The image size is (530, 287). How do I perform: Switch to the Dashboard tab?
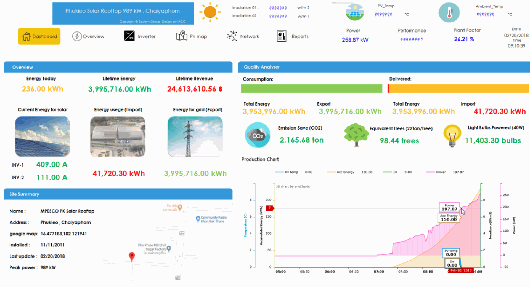(x=39, y=36)
